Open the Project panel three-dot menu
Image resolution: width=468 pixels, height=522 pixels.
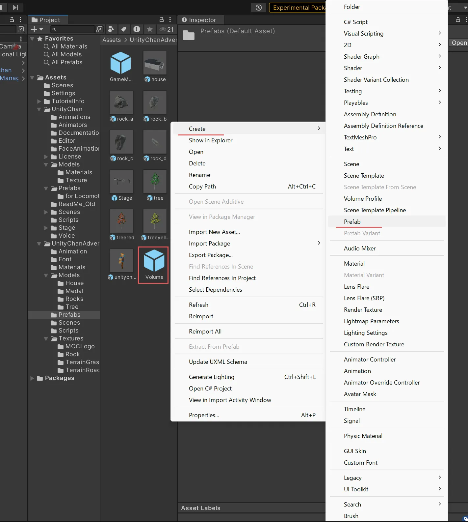[170, 20]
